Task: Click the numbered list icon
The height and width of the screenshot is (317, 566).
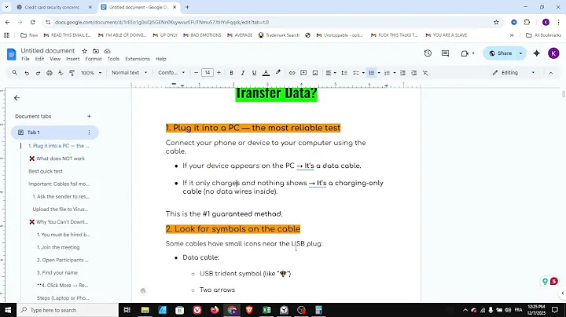Action: pyautogui.click(x=387, y=73)
